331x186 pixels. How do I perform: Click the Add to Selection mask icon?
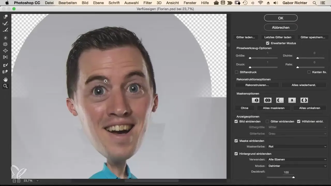coord(267,100)
